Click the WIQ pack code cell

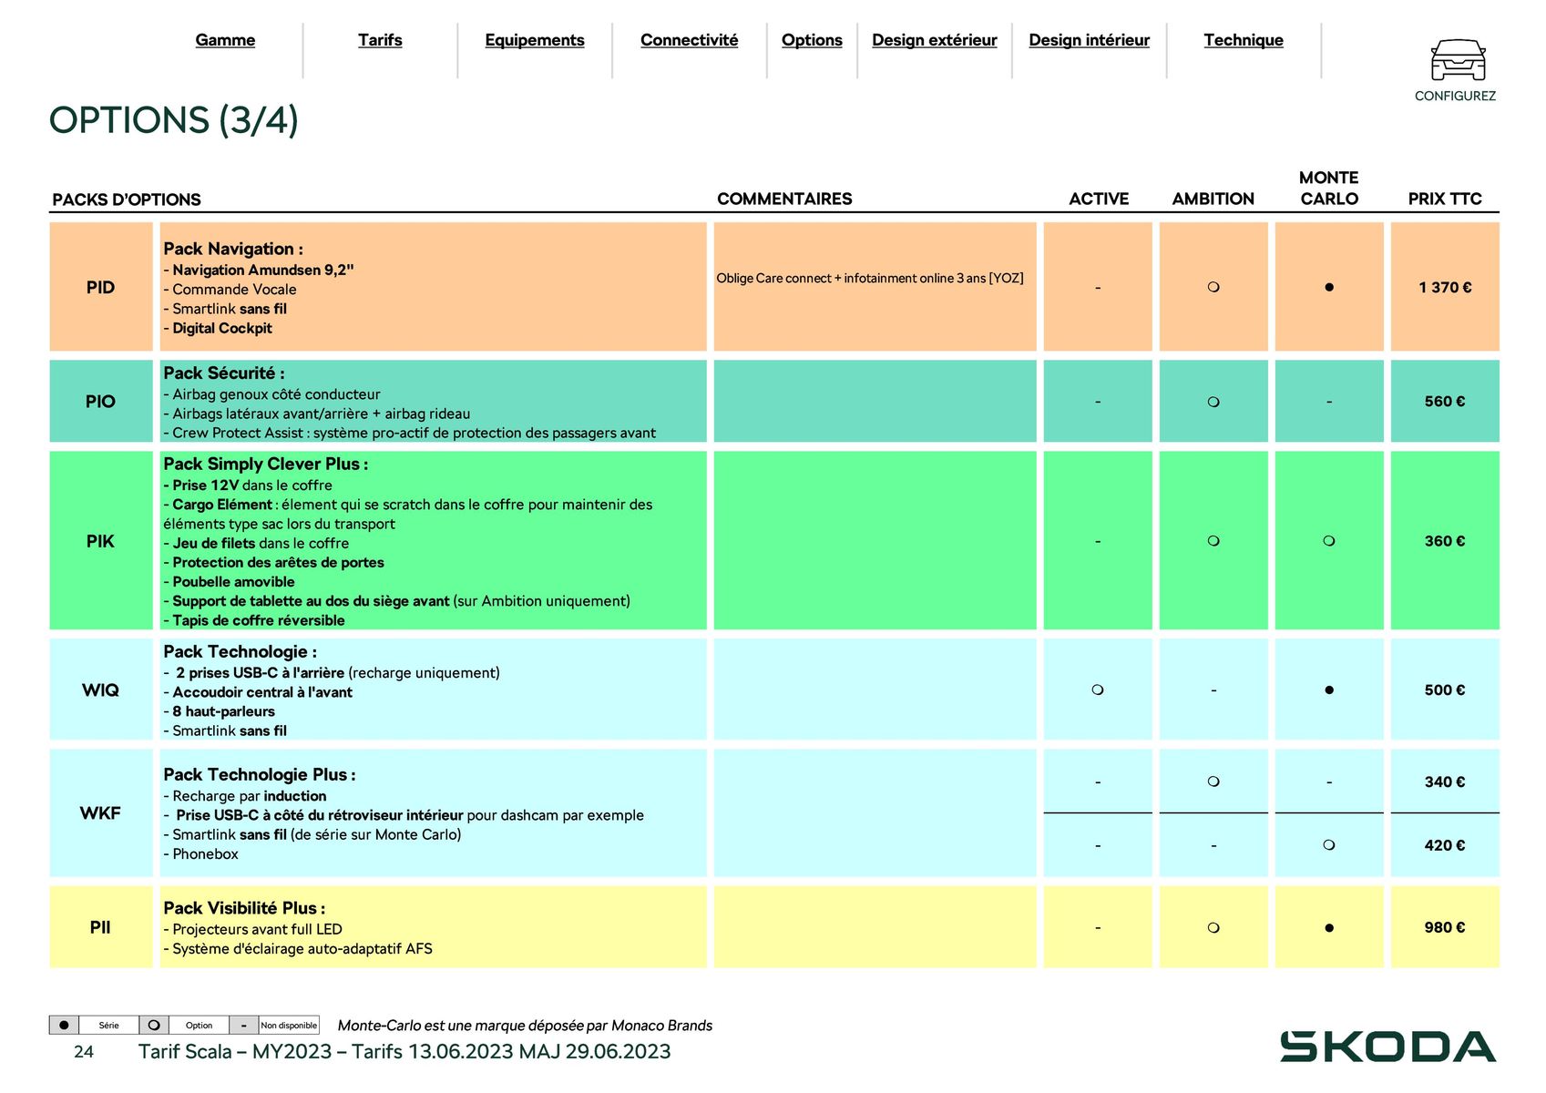click(101, 690)
